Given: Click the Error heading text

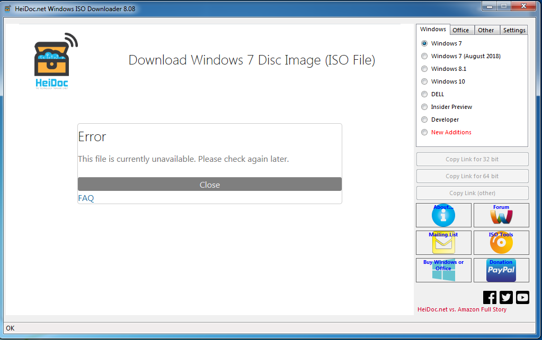Looking at the screenshot, I should point(92,137).
